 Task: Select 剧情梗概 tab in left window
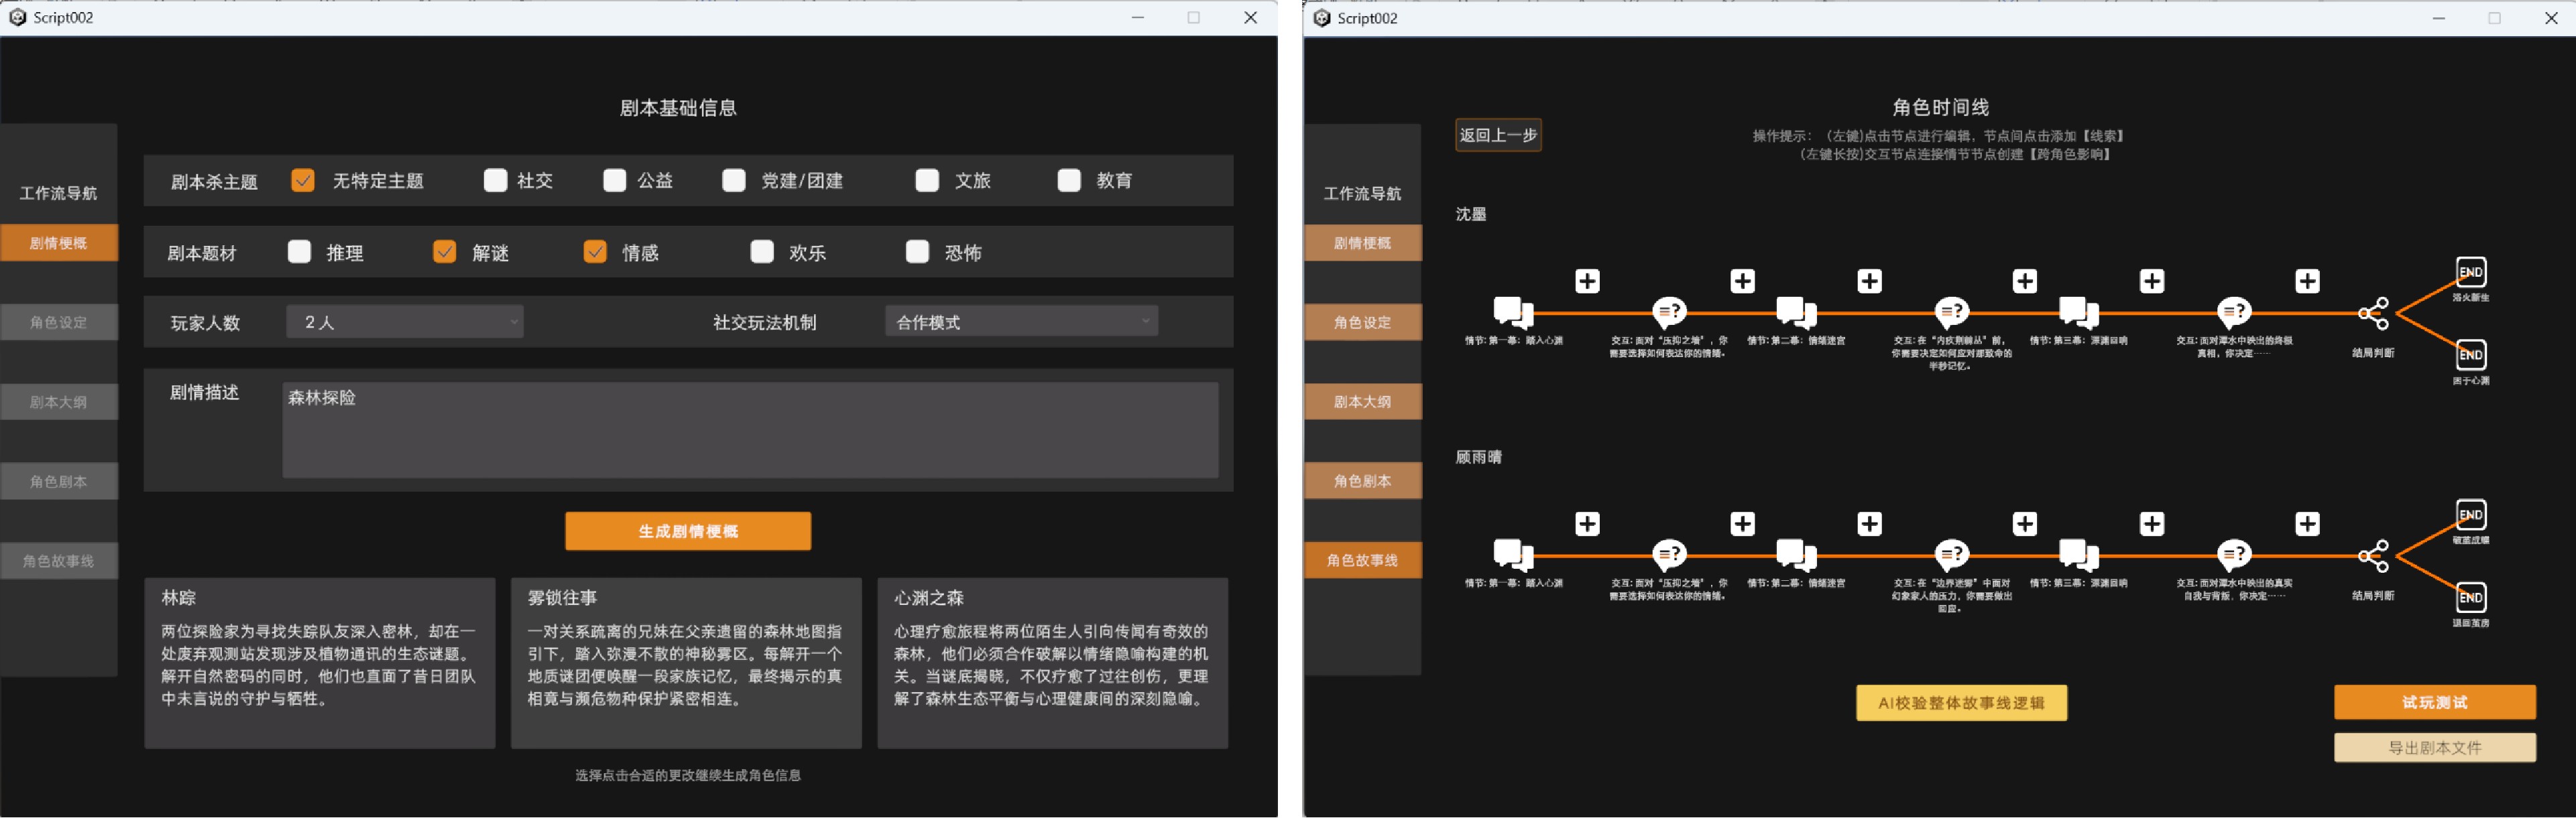pos(59,243)
